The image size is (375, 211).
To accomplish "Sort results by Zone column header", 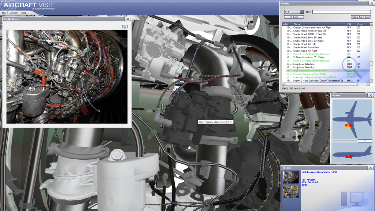I will [x=363, y=24].
